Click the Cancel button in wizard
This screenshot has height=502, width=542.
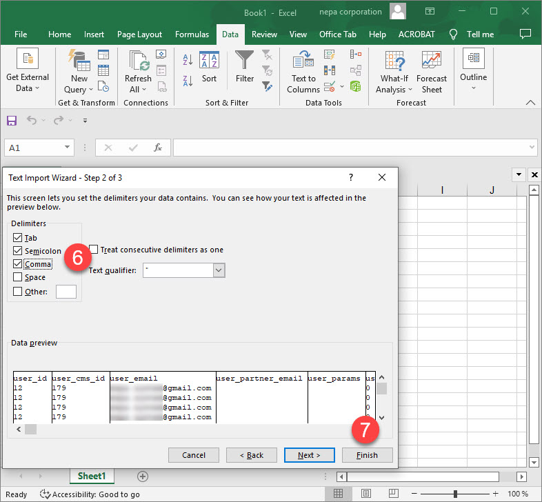[x=194, y=455]
